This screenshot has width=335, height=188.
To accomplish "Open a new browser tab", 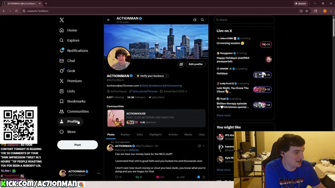I will point(46,4).
